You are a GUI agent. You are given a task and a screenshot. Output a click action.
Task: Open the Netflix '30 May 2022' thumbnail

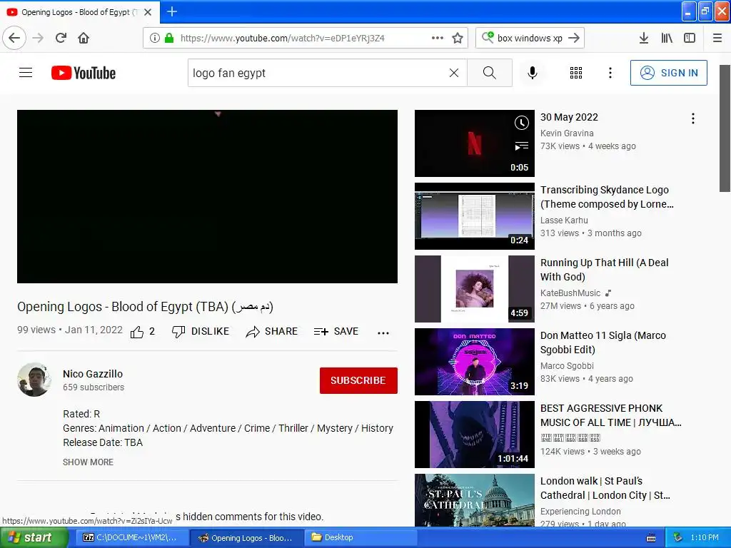(x=475, y=143)
